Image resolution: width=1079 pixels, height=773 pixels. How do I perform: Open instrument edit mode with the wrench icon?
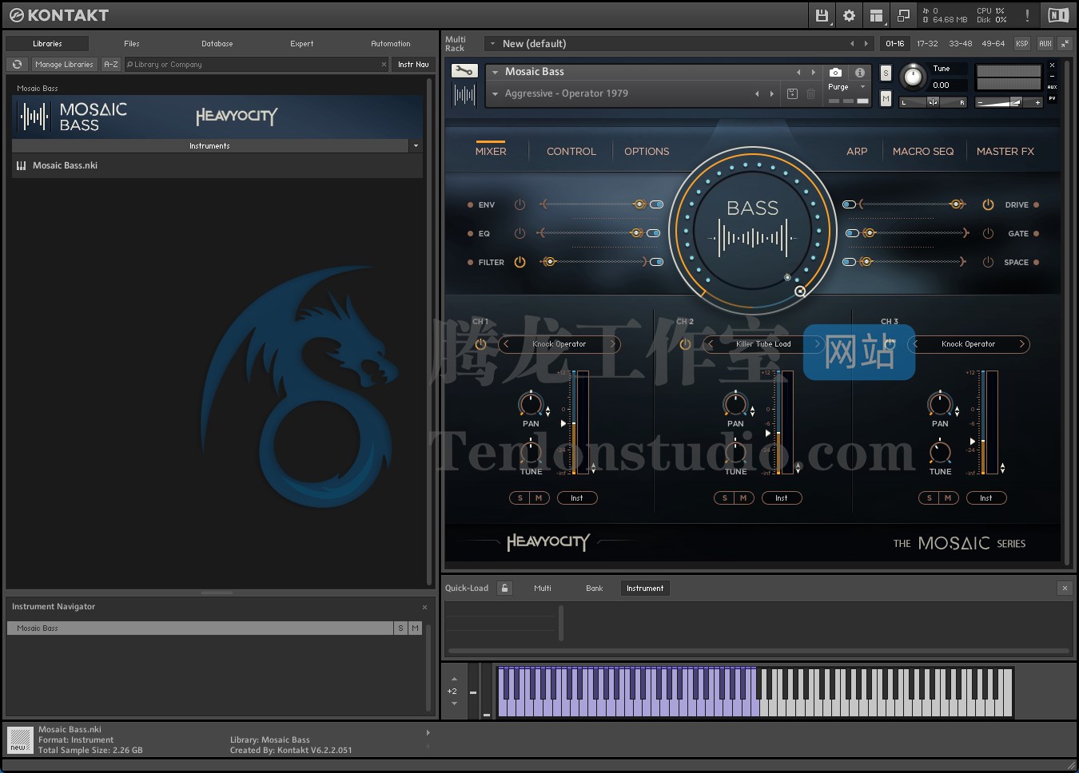(x=464, y=70)
